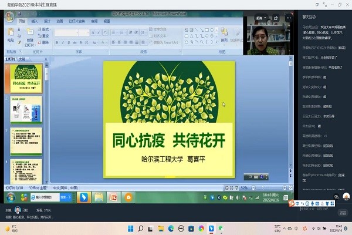This screenshot has height=235, width=352.
Task: Switch to the 大纲 (Outline) pane tab
Action: 22,59
